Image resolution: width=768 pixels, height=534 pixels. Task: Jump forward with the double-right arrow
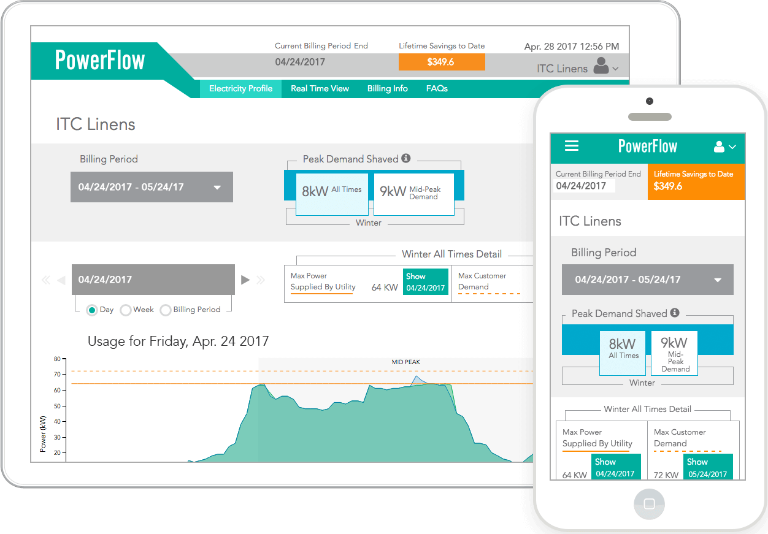(261, 280)
